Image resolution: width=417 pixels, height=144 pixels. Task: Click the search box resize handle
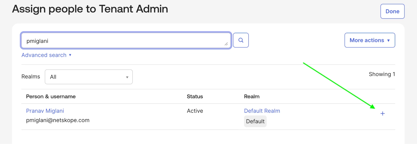click(226, 44)
